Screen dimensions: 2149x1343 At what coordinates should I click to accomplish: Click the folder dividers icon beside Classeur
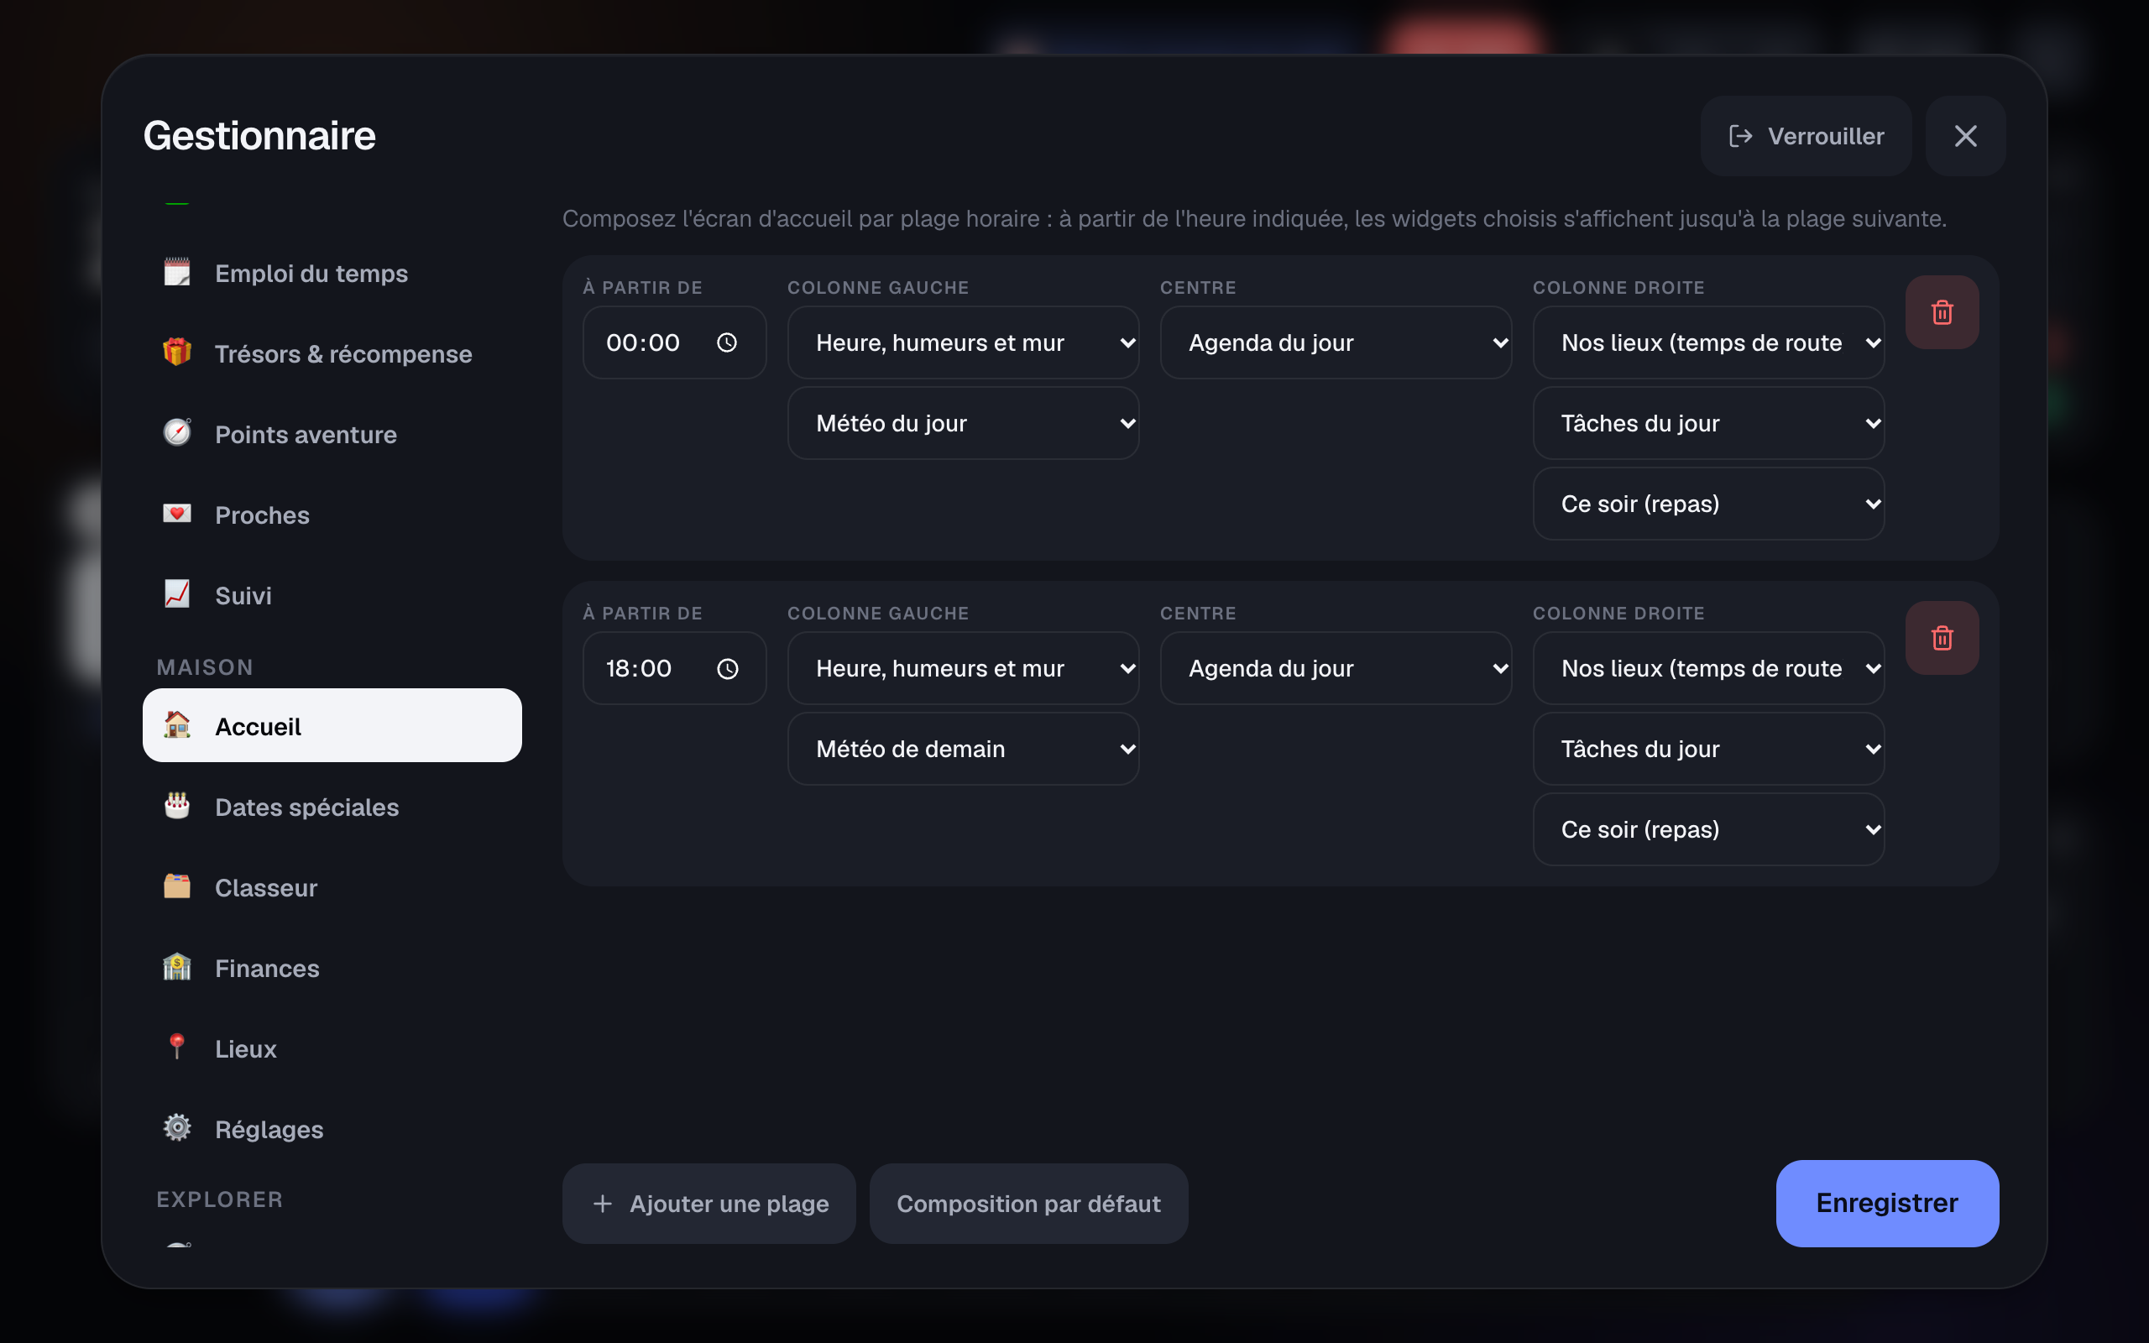(x=177, y=886)
